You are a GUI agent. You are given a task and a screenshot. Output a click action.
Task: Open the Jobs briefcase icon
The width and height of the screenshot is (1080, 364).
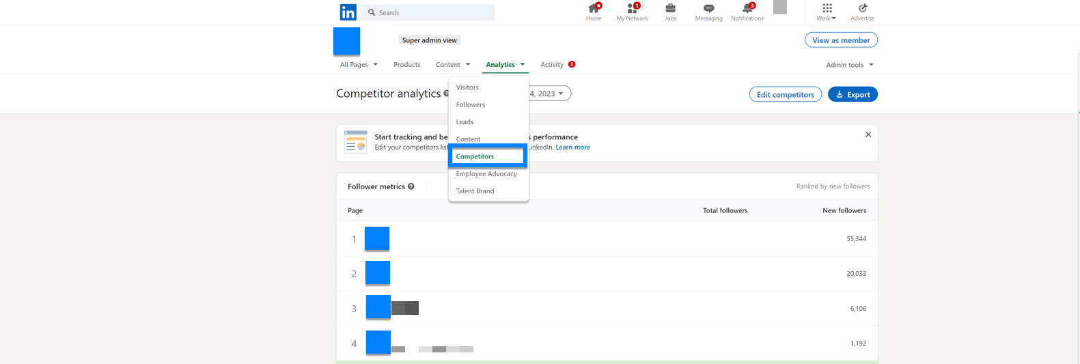[x=670, y=9]
